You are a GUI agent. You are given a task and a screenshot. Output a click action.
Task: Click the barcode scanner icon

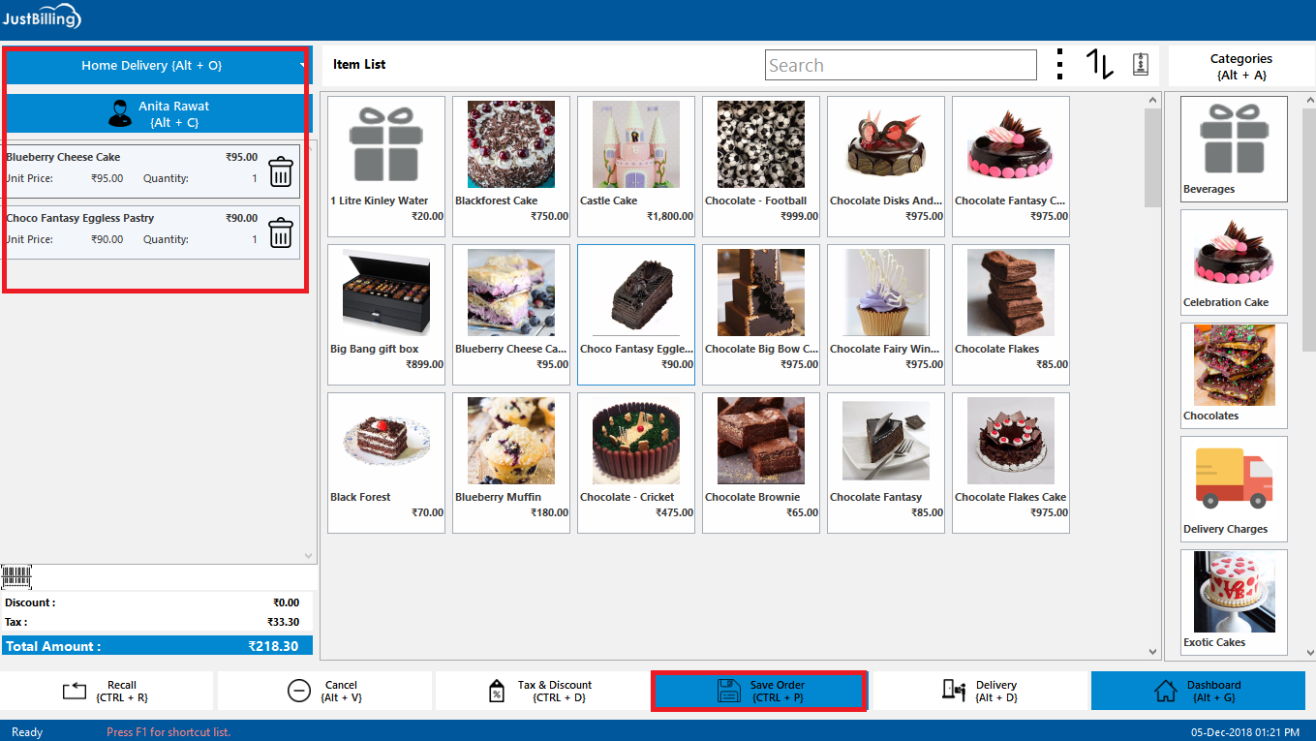pos(16,577)
